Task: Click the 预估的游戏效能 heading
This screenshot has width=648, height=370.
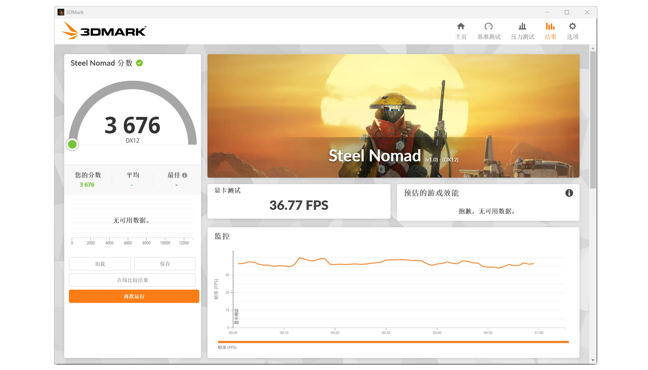Action: 431,193
